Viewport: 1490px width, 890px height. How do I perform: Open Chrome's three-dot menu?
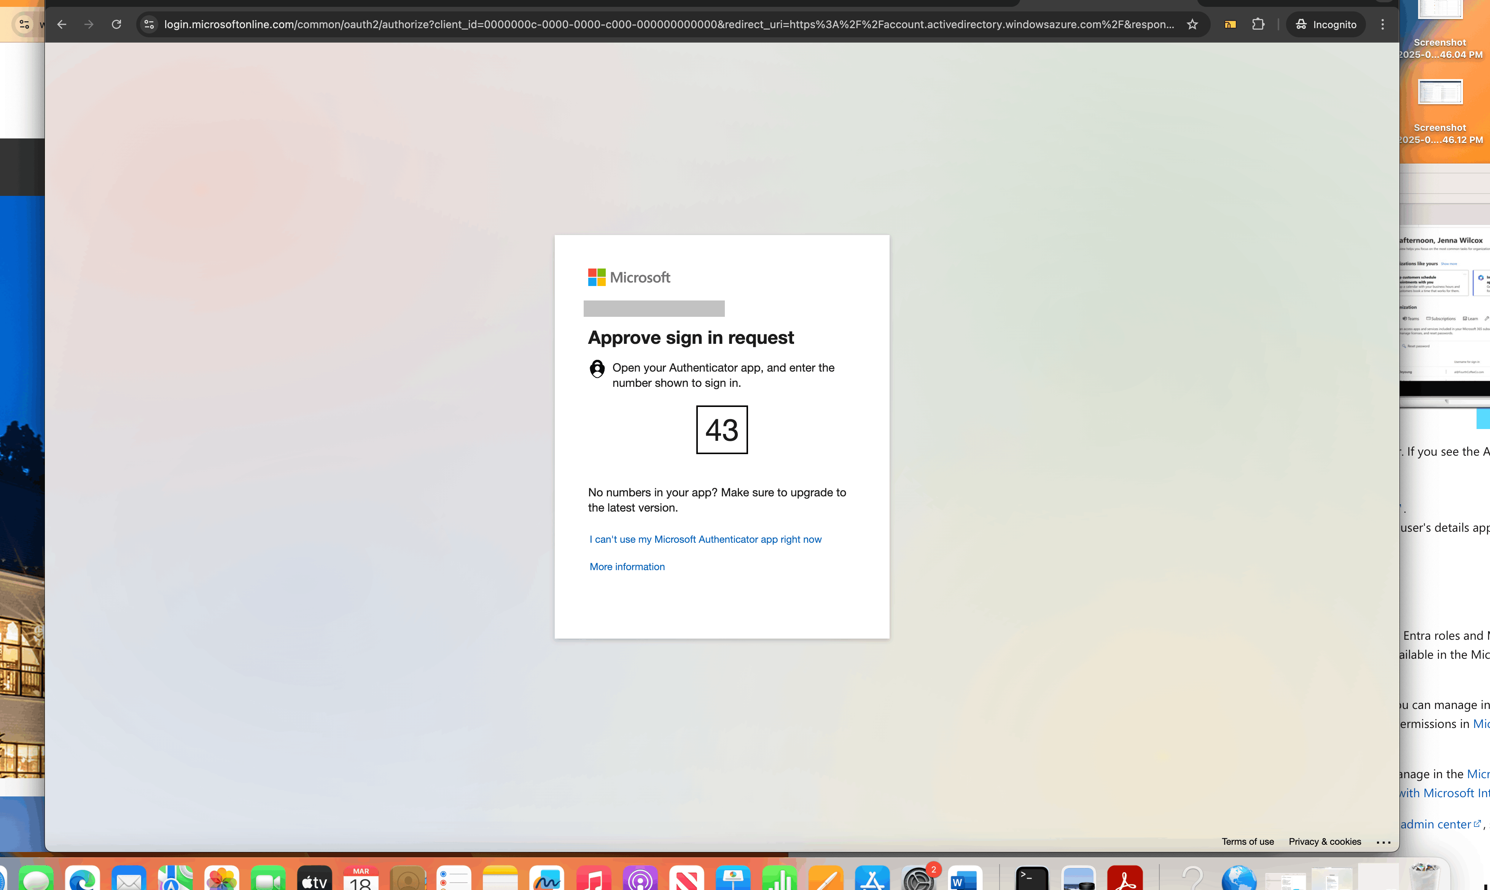[1383, 25]
